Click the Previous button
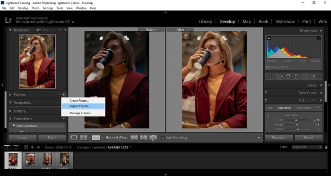The image size is (331, 176). click(x=279, y=138)
